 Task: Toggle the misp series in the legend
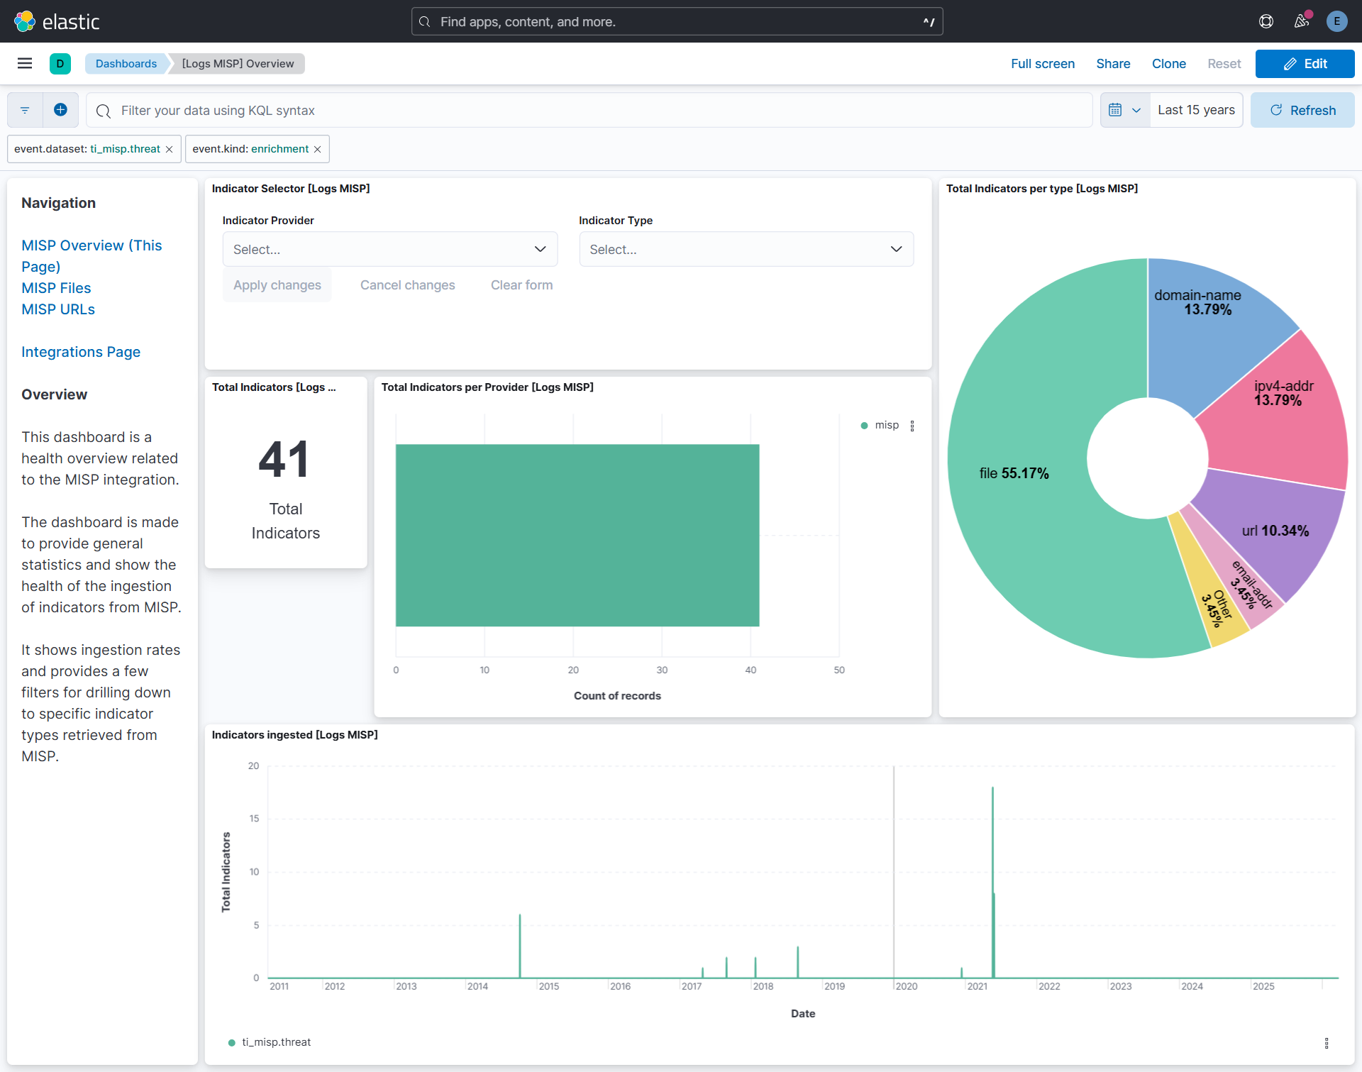point(882,425)
